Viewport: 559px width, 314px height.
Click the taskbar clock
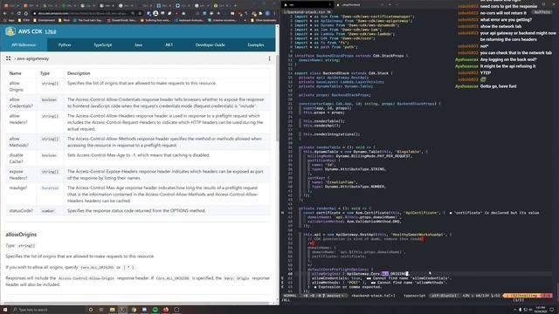[541, 310]
